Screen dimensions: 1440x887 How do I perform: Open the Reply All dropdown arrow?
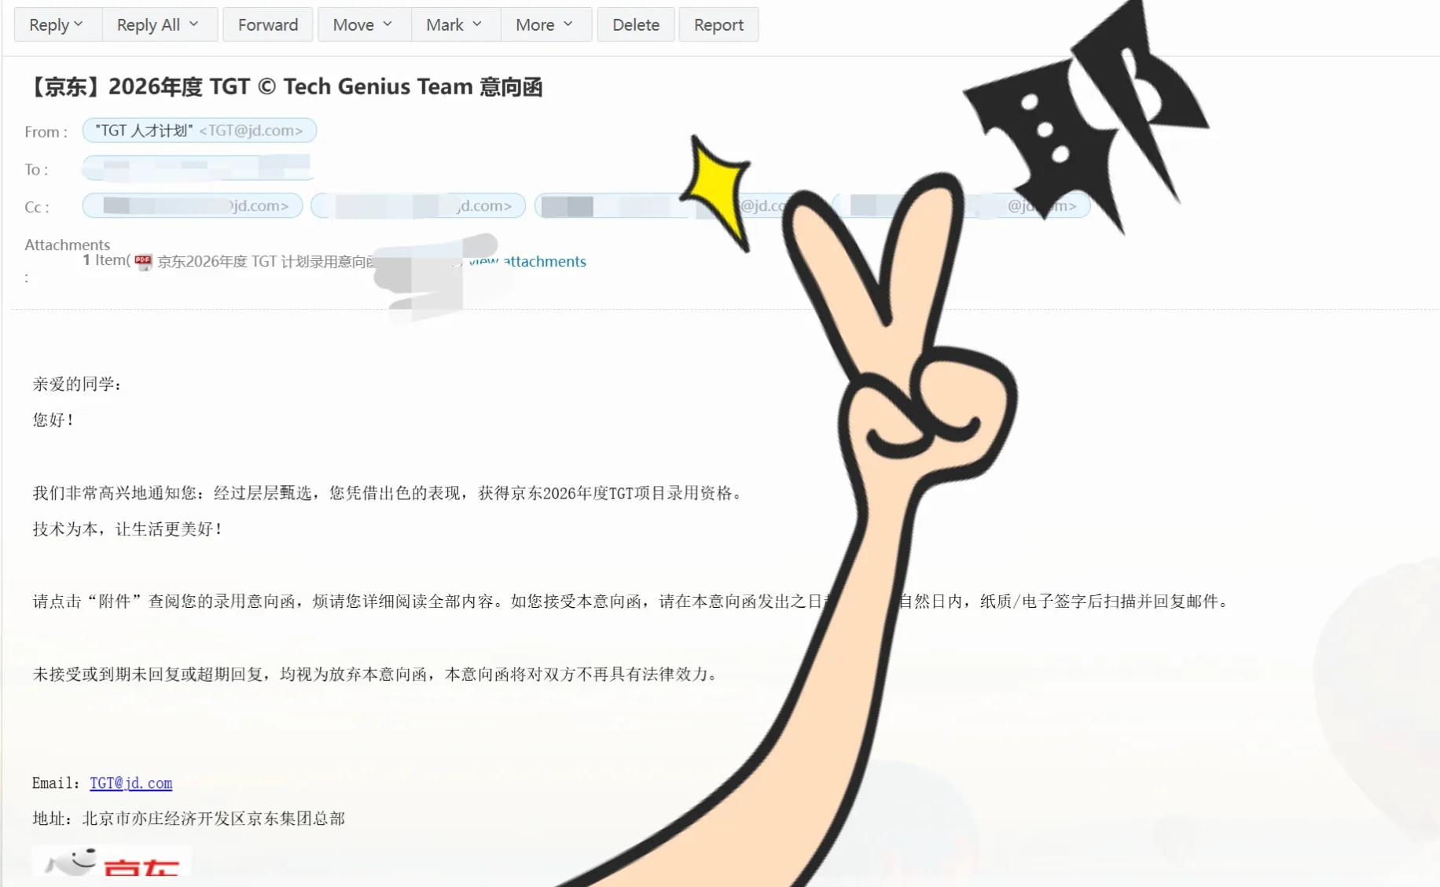tap(194, 24)
